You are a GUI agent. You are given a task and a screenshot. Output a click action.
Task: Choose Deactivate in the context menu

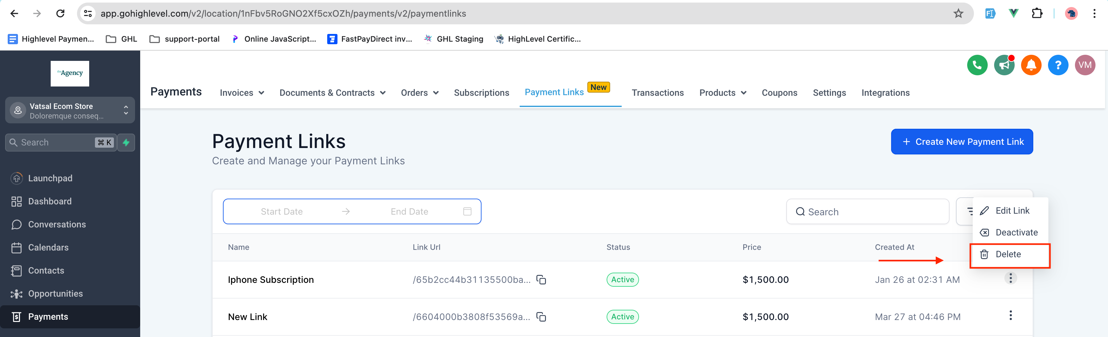(1016, 233)
